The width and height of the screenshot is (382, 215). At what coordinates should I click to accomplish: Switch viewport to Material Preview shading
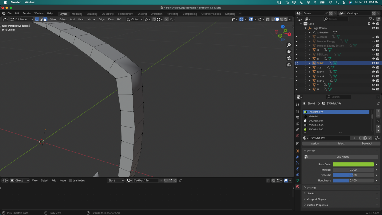(x=282, y=19)
